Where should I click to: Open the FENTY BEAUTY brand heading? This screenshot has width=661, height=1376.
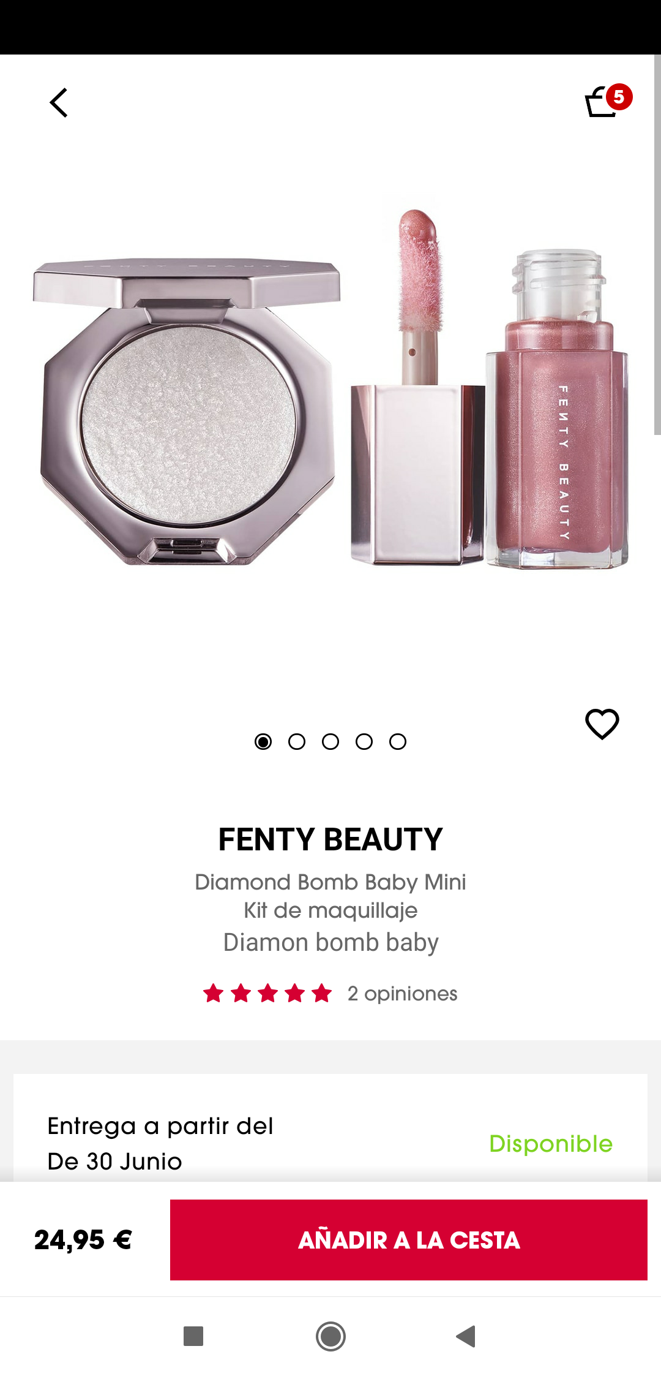330,839
